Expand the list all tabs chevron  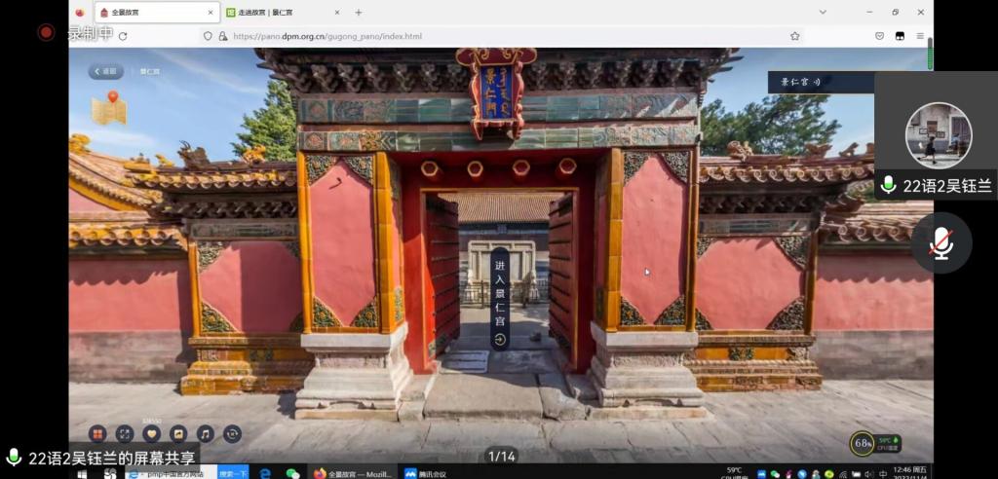point(823,13)
